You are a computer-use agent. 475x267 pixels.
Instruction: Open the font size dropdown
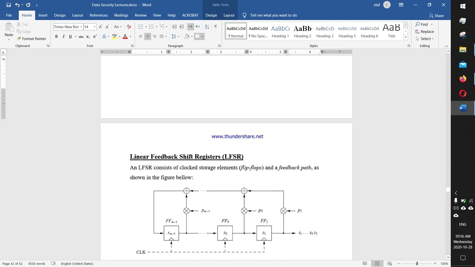(94, 27)
